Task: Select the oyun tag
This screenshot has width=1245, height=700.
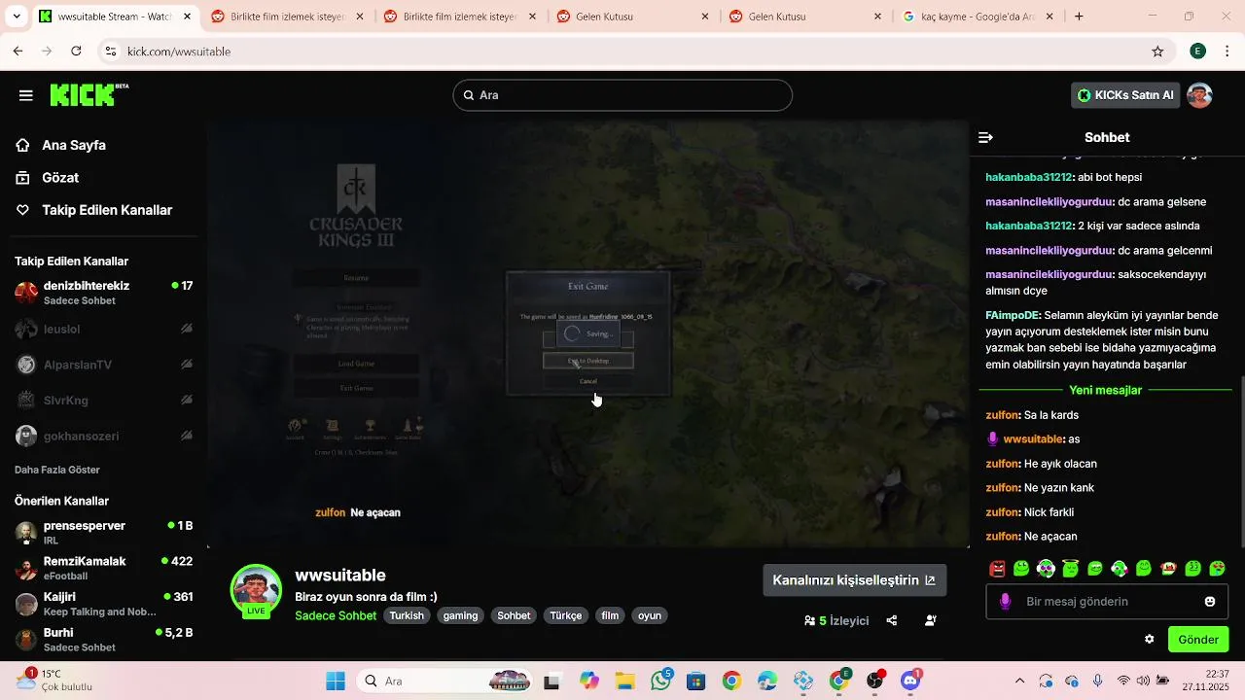Action: [x=650, y=615]
